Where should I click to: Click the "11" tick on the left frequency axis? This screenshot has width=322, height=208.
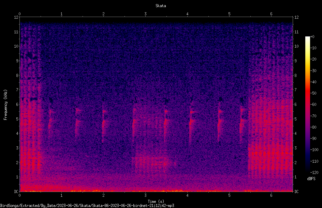click(16, 32)
